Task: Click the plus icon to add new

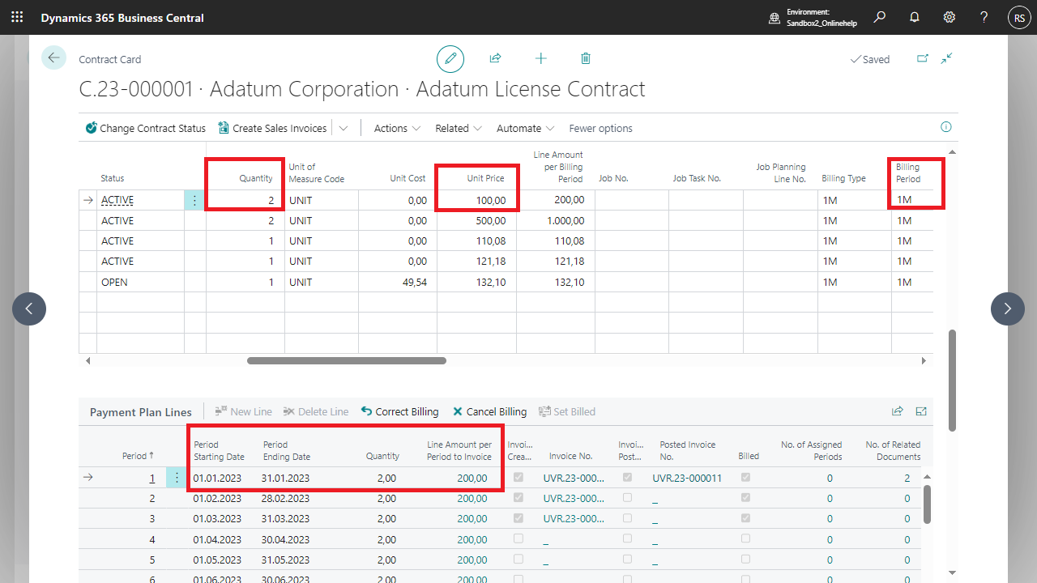Action: click(541, 59)
